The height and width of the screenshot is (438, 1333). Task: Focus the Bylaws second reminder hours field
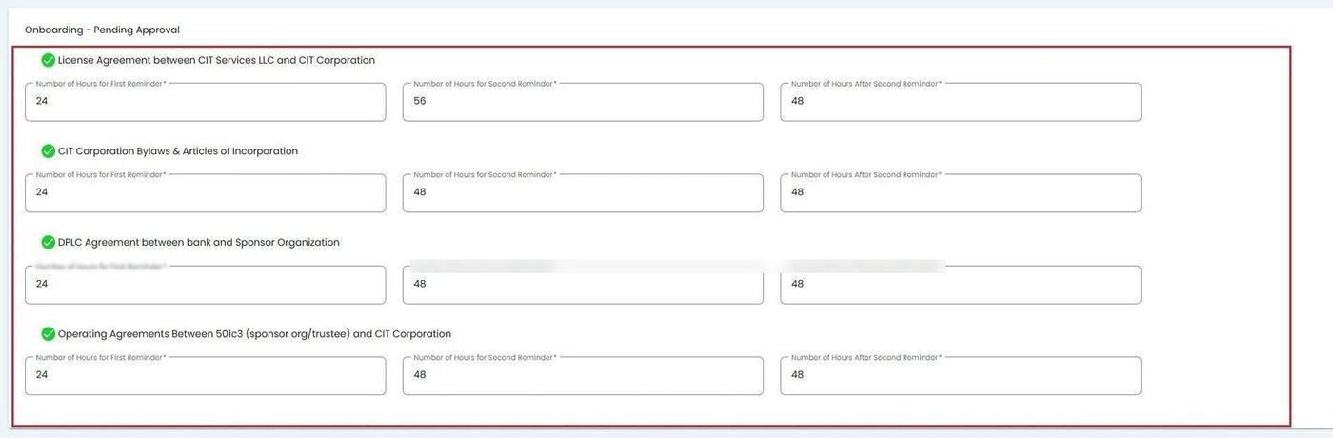tap(582, 193)
